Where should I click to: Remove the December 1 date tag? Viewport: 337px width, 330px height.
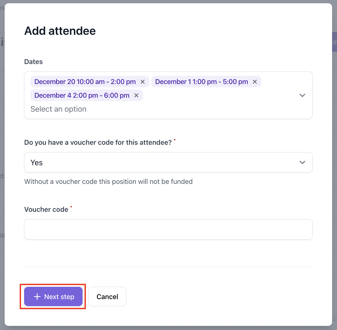(255, 82)
